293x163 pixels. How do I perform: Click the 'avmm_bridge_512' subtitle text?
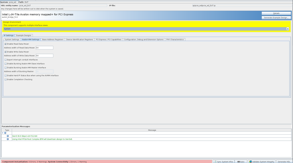tap(10, 17)
